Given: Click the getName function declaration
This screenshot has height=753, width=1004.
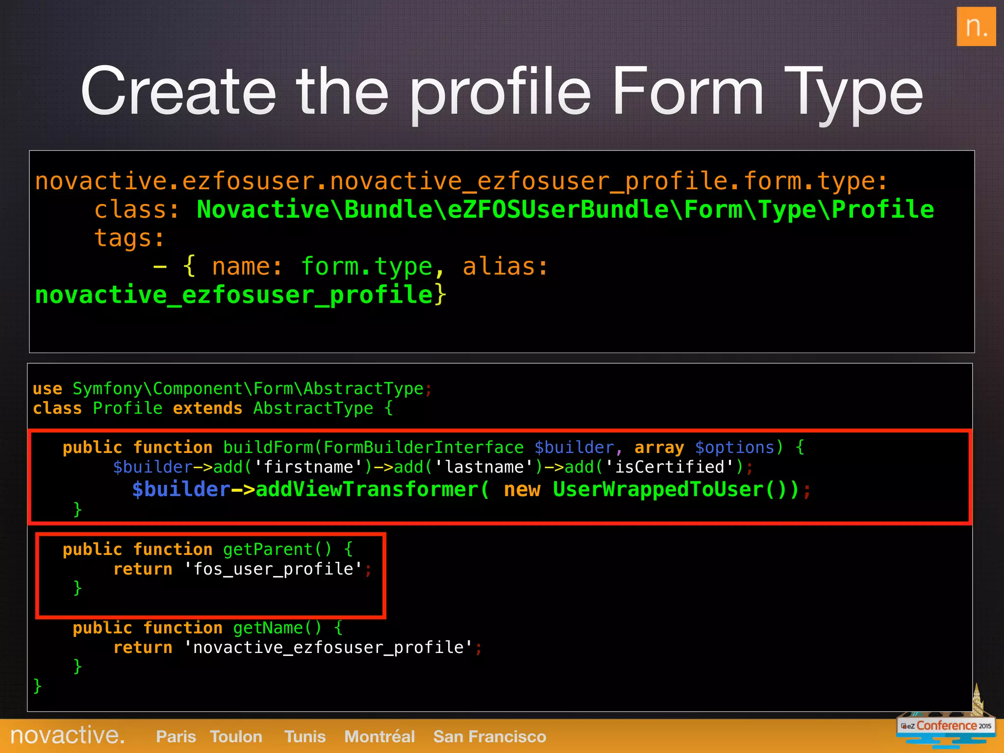Looking at the screenshot, I should 208,627.
